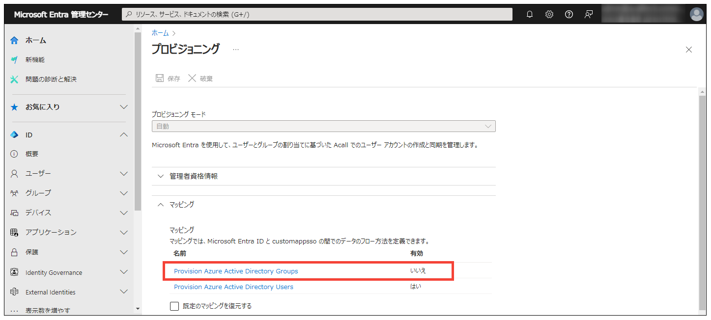Open the プロビジョニング モード dropdown

tap(323, 126)
